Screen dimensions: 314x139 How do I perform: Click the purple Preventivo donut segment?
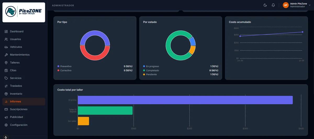tap(95, 32)
